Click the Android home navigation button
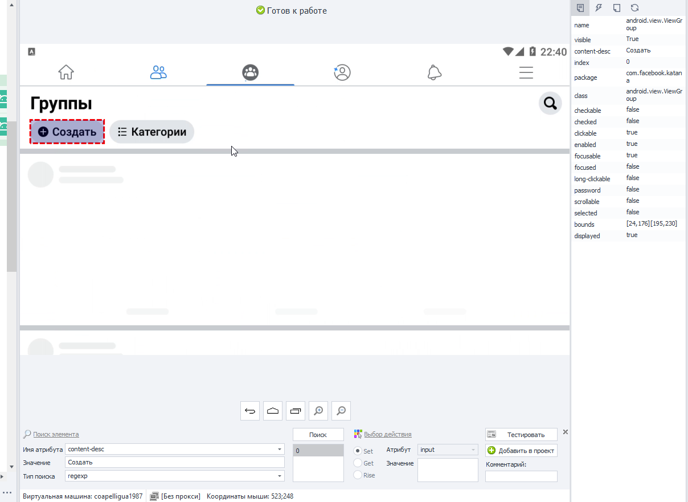 [x=273, y=411]
